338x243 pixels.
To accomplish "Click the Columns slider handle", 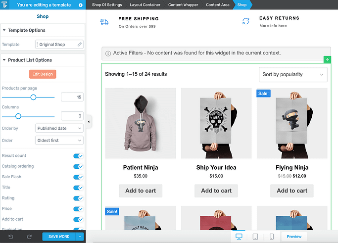I will point(18,116).
